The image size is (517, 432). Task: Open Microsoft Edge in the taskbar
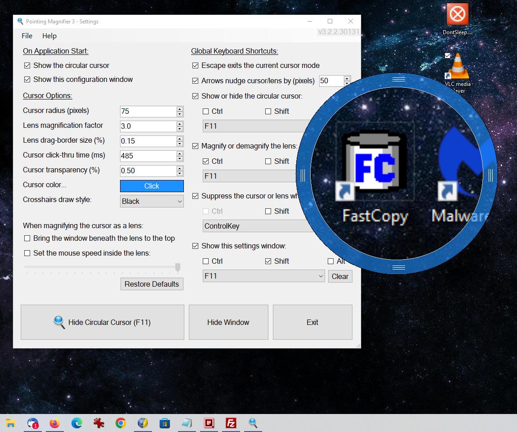(x=77, y=423)
